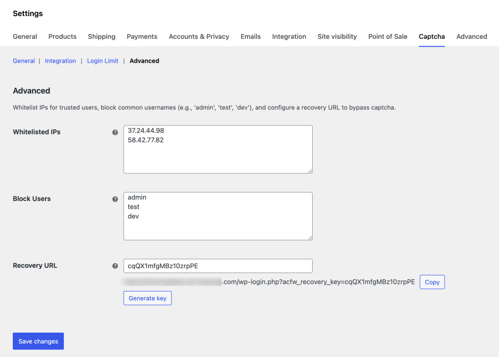Go to Login Limit sub-section

pyautogui.click(x=103, y=61)
